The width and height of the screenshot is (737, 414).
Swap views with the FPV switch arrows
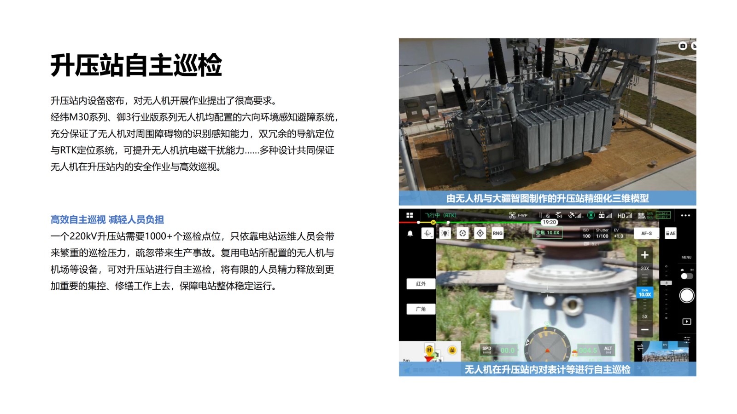(640, 348)
